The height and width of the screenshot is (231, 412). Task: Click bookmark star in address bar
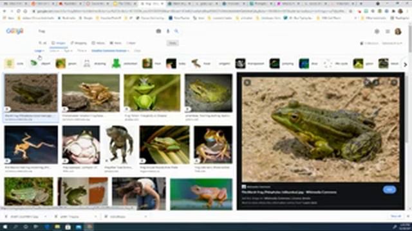(350, 12)
